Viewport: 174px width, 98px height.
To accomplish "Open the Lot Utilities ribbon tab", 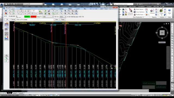I will pyautogui.click(x=141, y=7).
